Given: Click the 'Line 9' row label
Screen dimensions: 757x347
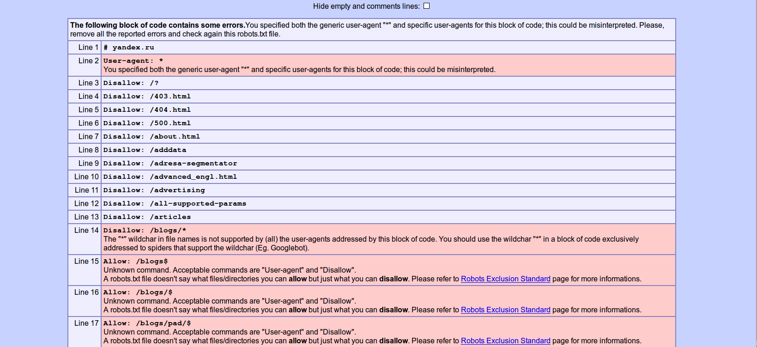Looking at the screenshot, I should [88, 164].
